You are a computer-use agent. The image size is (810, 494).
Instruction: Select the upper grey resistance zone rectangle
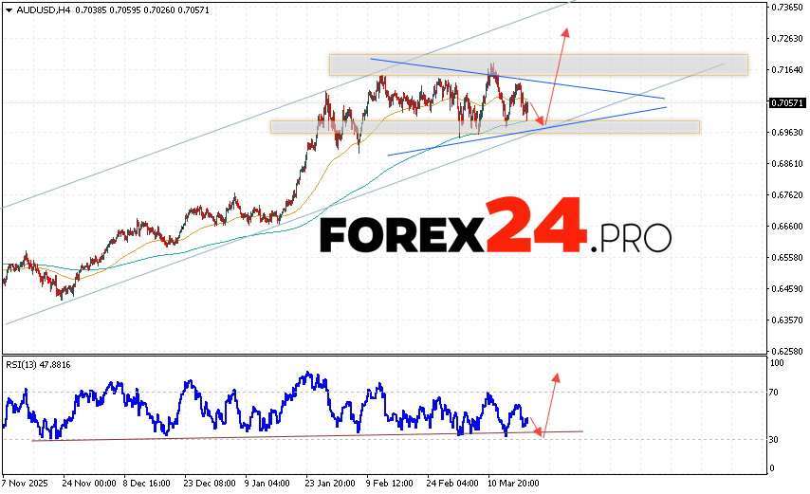coord(538,64)
